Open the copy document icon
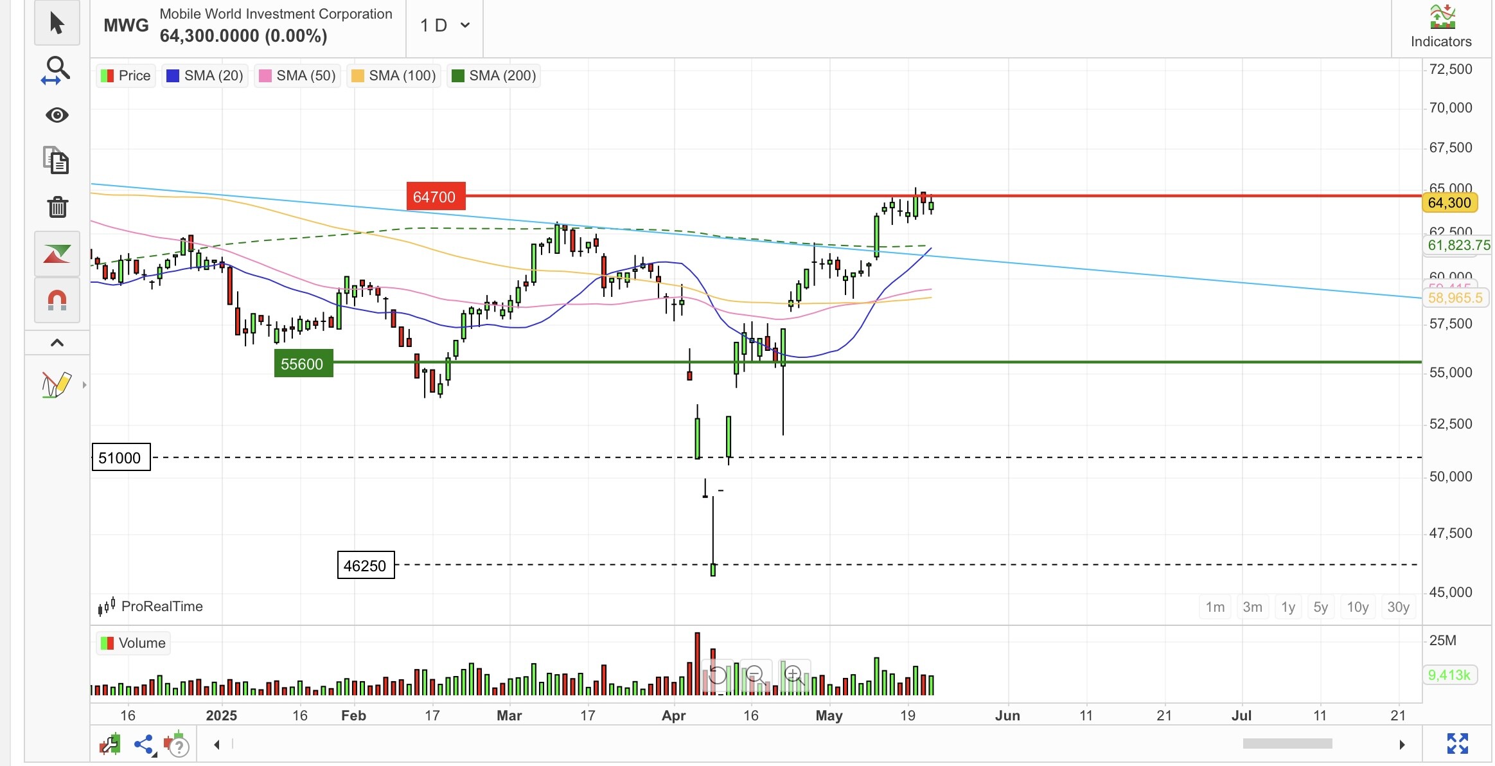 [x=57, y=161]
